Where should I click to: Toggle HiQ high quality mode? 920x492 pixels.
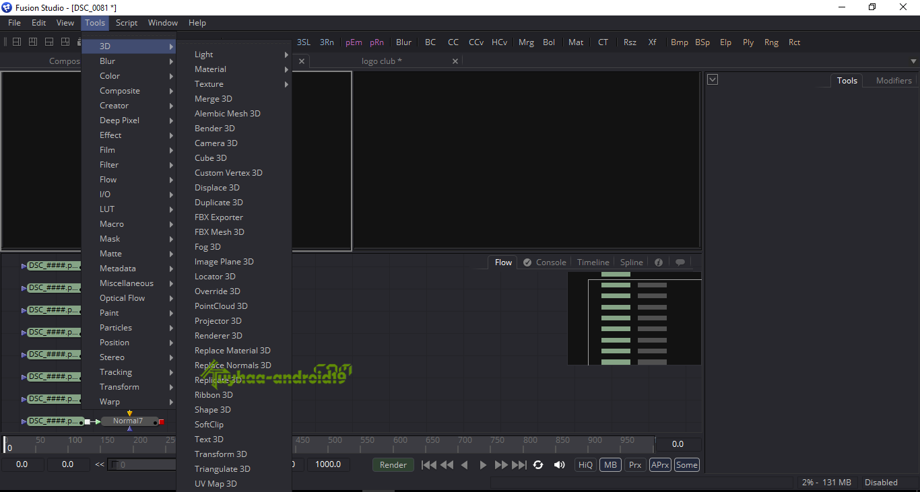(x=585, y=464)
